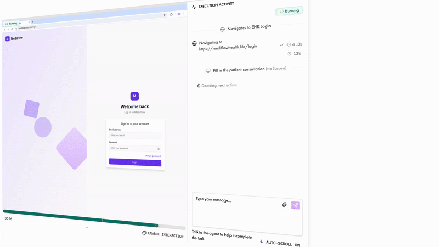439x247 pixels.
Task: Click the purple M icon above Welcome back
Action: [x=134, y=96]
